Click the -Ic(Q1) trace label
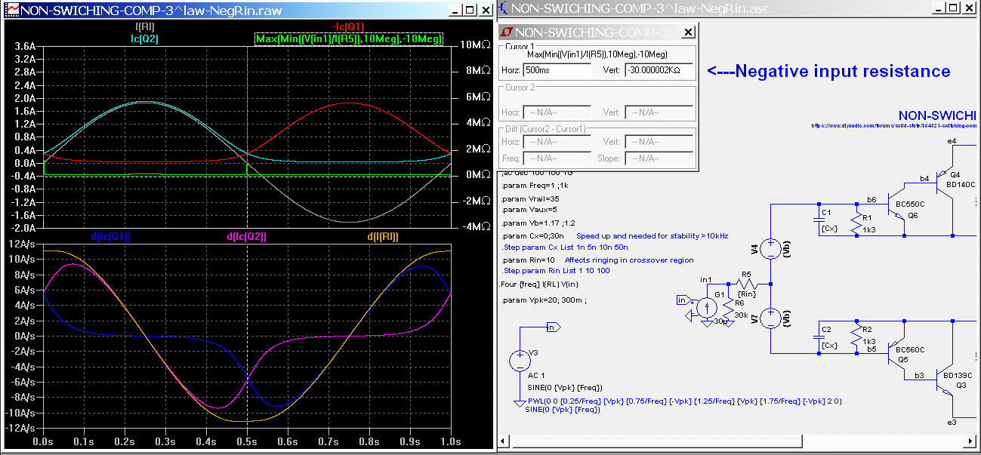 click(349, 27)
